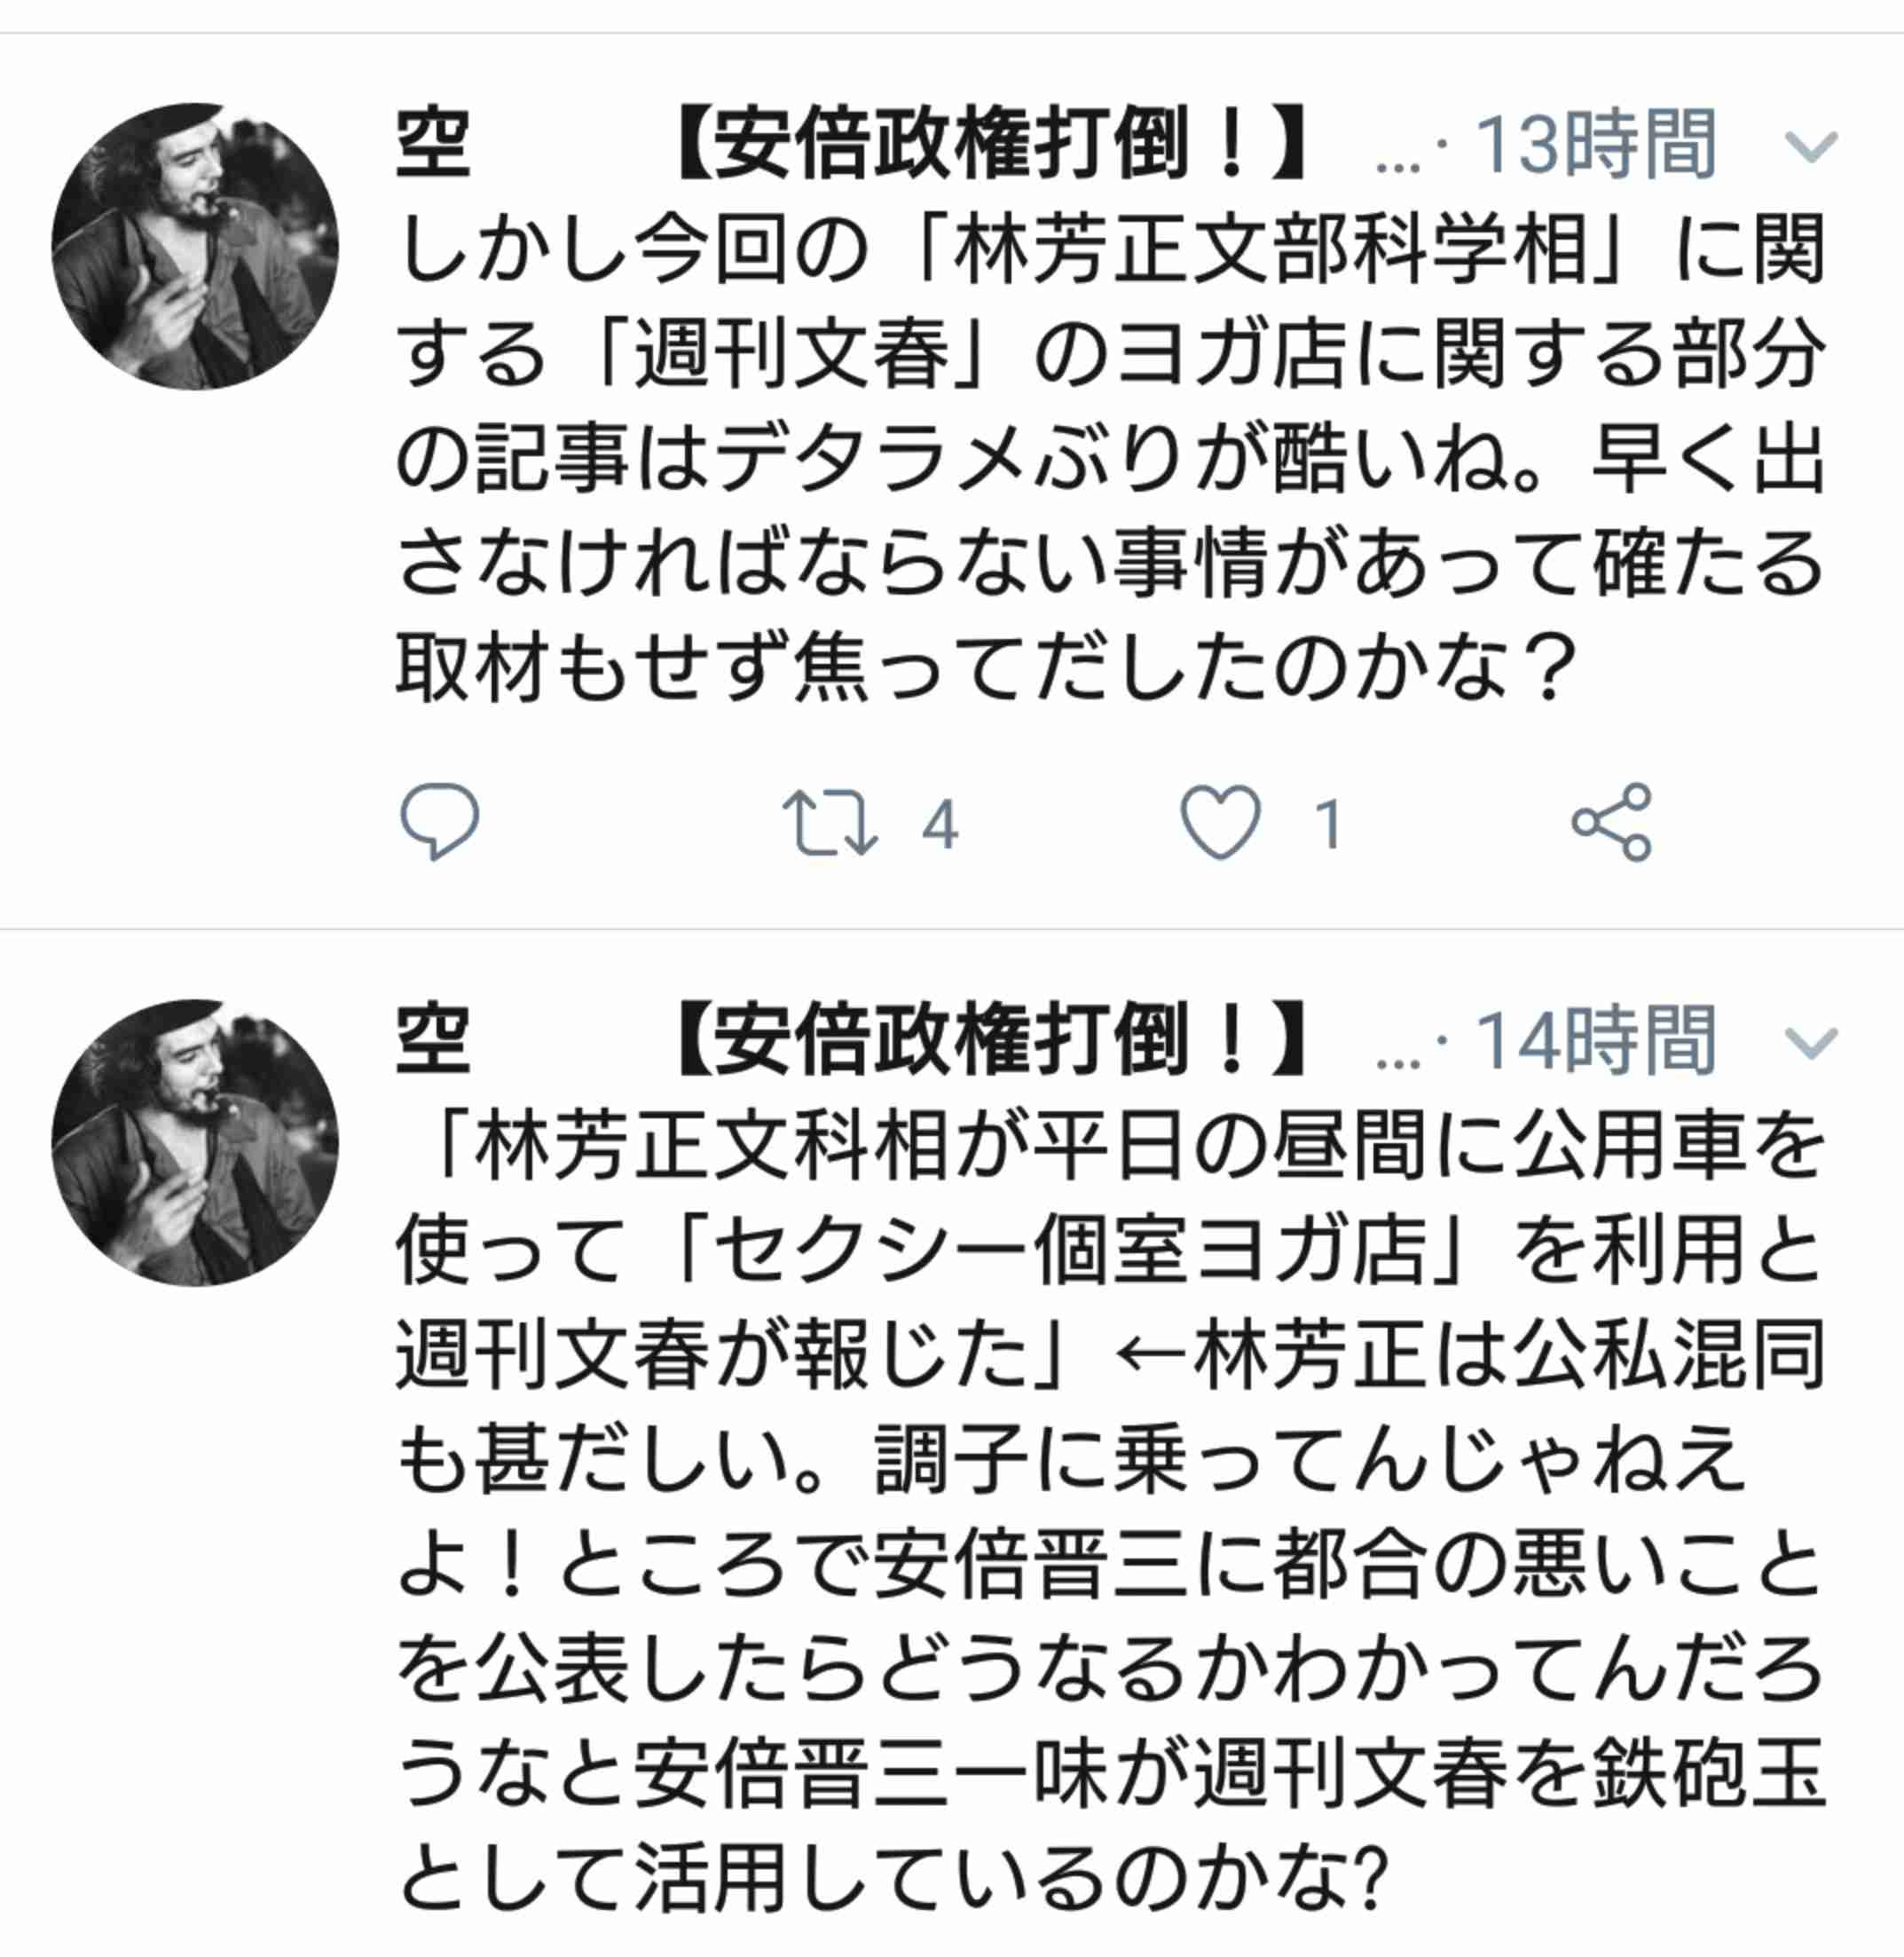Open profile avatar of 14時間 tweet
The image size is (1904, 1957).
tap(195, 1142)
